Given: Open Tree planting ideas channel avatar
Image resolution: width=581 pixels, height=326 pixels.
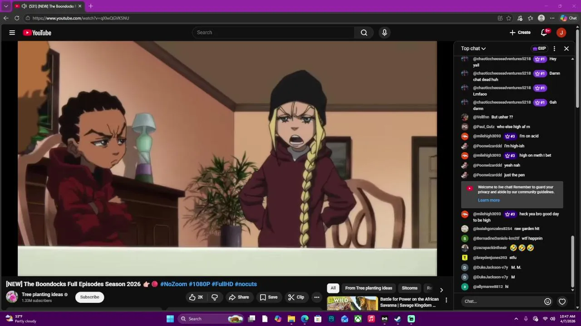Looking at the screenshot, I should pos(12,297).
